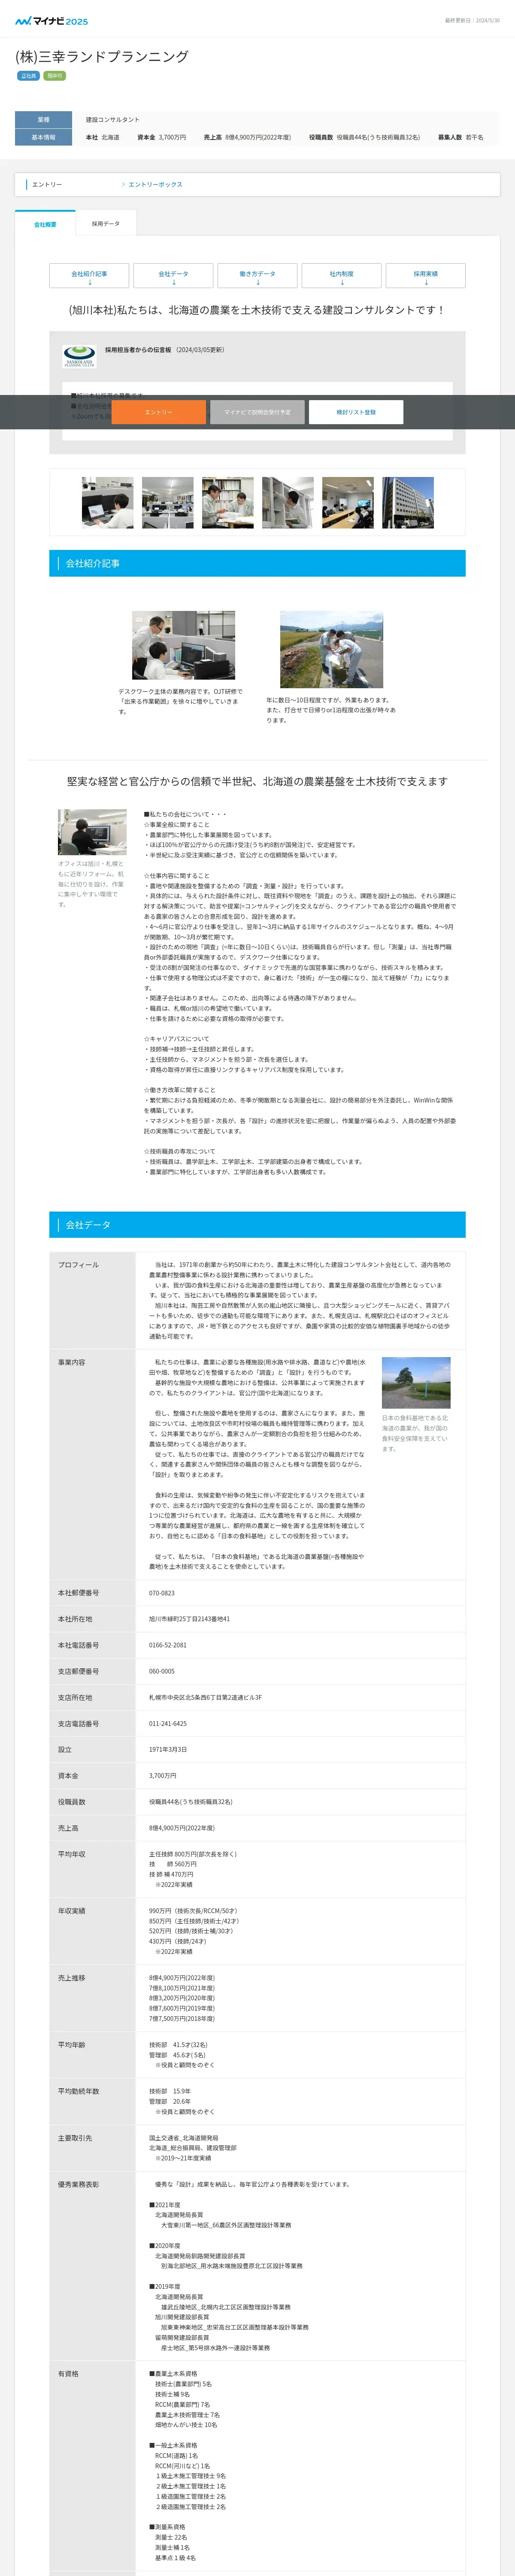Jump to 社内制度 section

(x=341, y=276)
